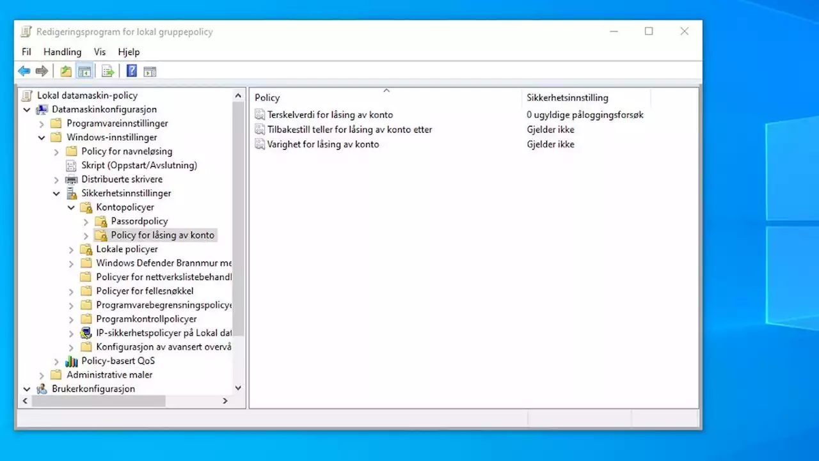Expand the Passordpolicy node
Viewport: 819px width, 461px height.
pos(86,221)
